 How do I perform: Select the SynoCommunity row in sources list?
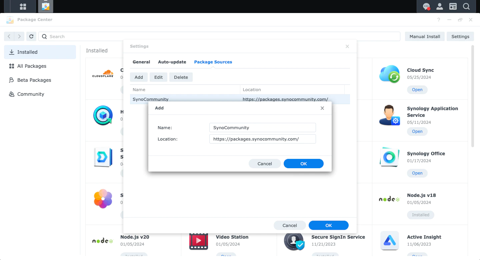point(240,99)
